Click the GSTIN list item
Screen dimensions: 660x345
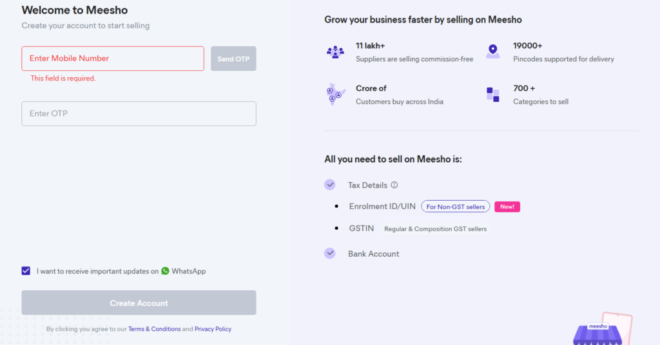[x=362, y=228]
